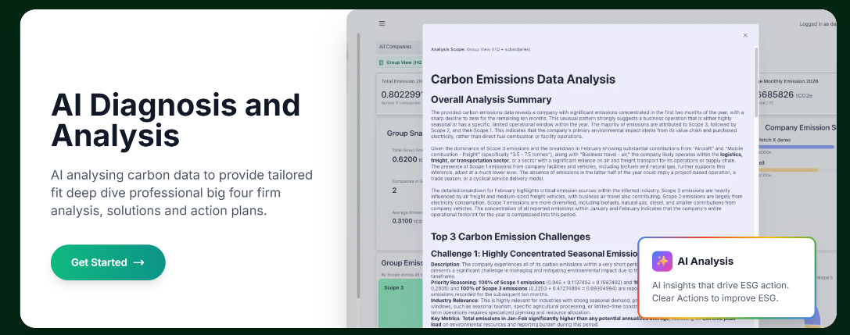
Task: Click the green Scope 3 chart block
Action: pos(400,303)
